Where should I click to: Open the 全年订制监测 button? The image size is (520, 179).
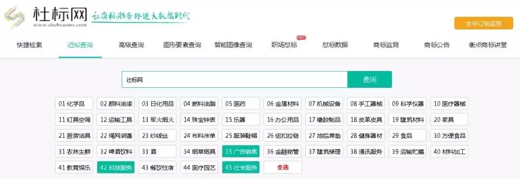[x=483, y=23]
